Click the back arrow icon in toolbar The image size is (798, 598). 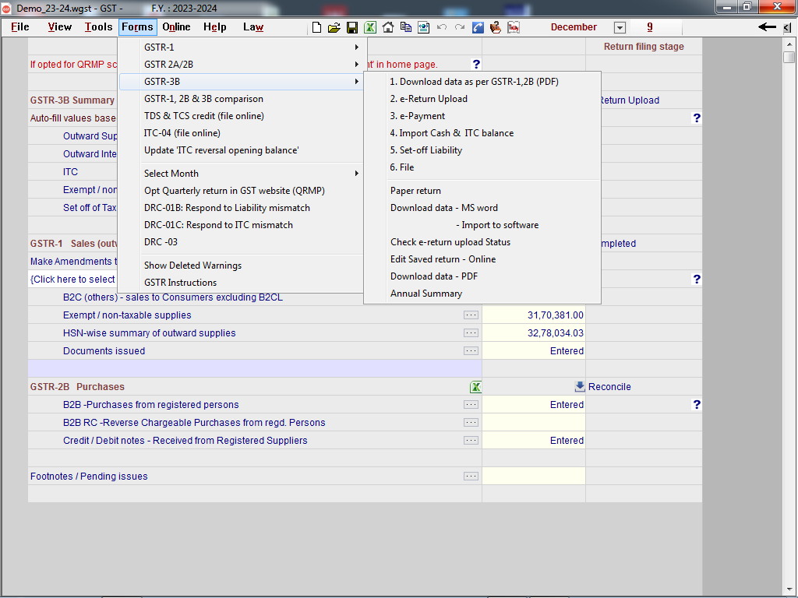tap(767, 27)
